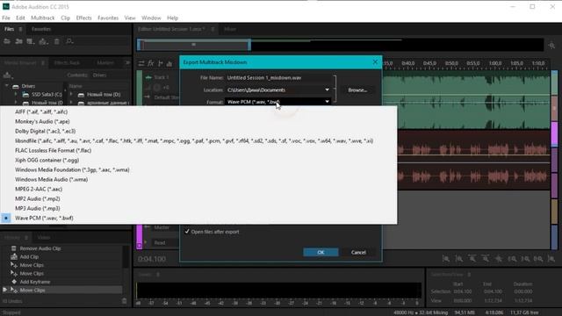Open the Effects menu
This screenshot has width=562, height=316.
click(x=84, y=18)
